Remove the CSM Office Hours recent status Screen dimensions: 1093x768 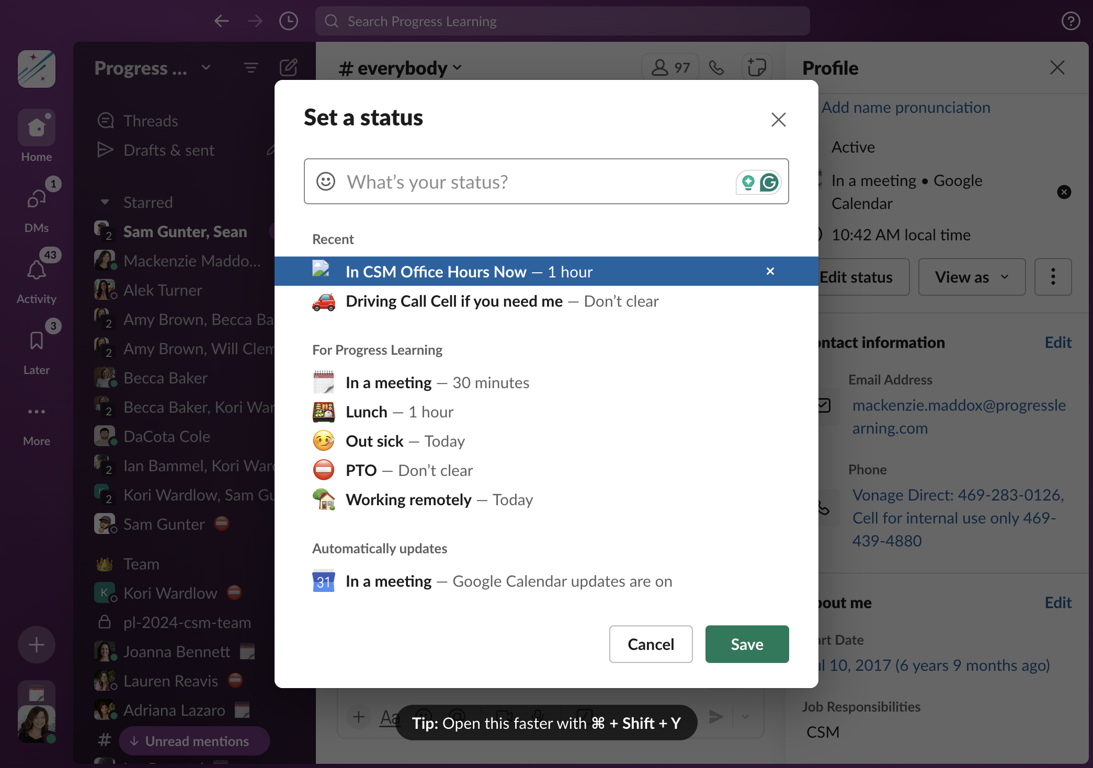[770, 271]
